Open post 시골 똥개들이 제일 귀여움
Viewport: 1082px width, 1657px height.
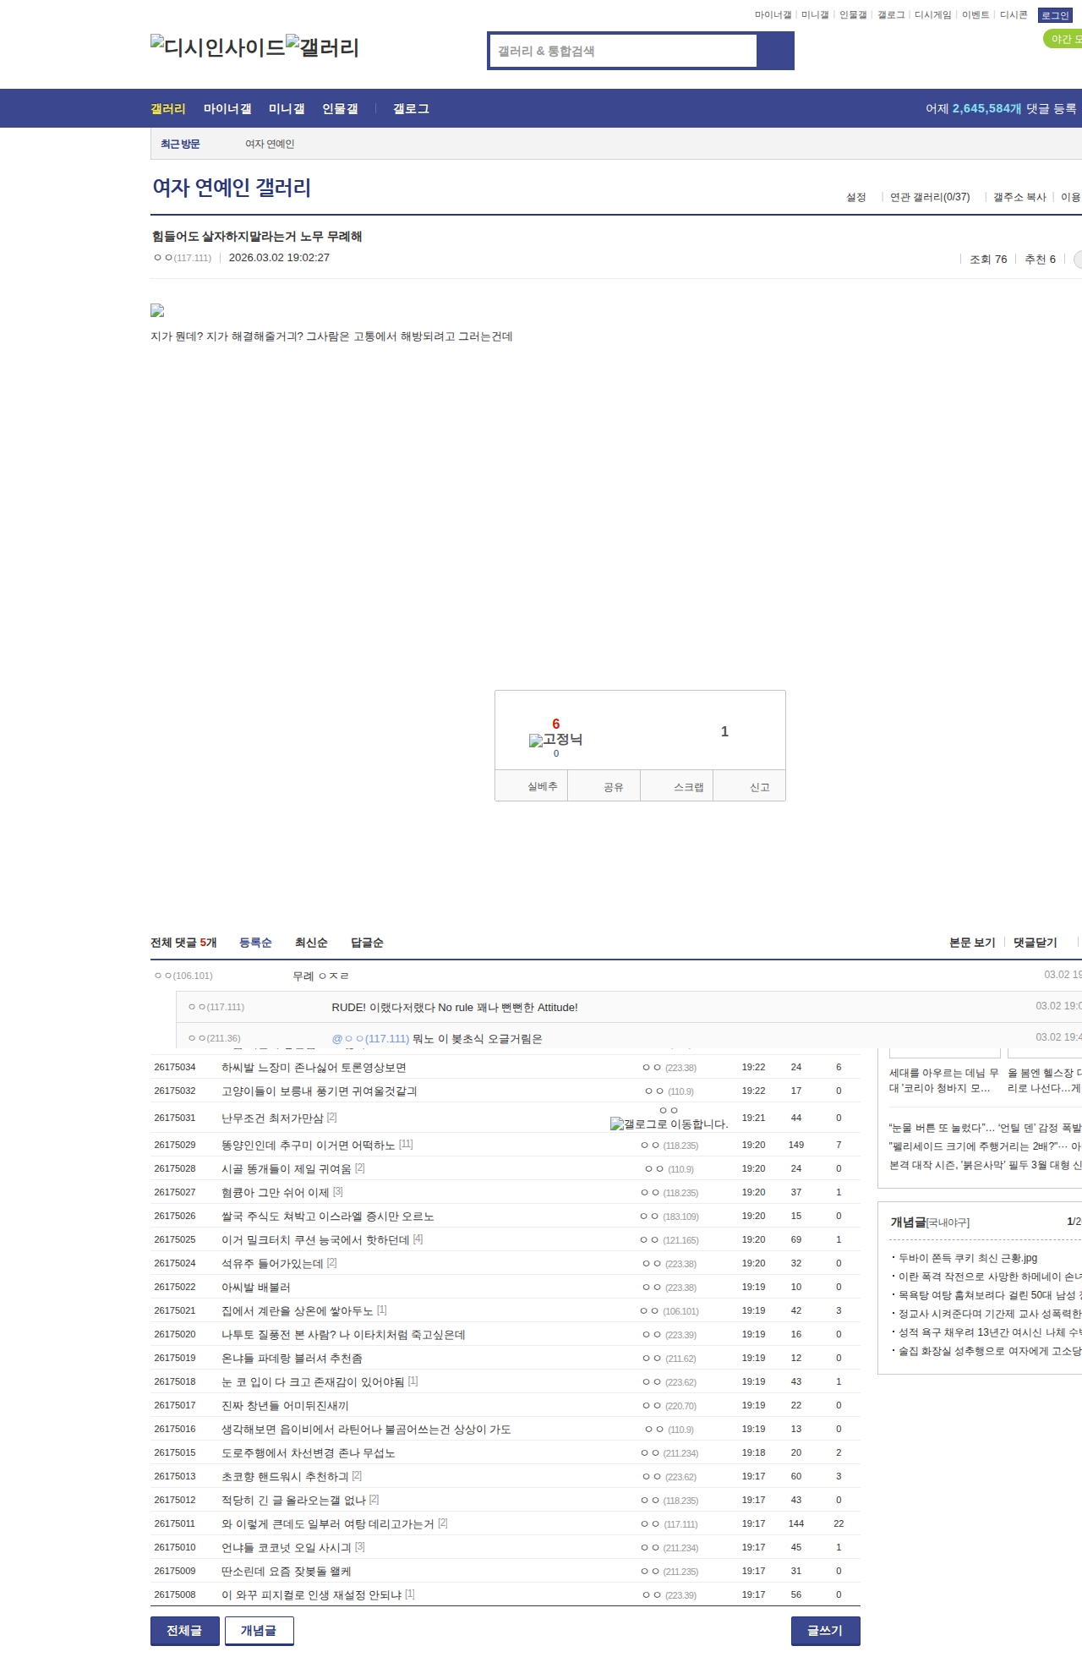(x=287, y=1168)
